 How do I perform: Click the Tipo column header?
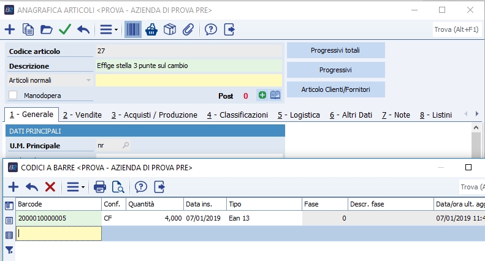click(x=264, y=204)
